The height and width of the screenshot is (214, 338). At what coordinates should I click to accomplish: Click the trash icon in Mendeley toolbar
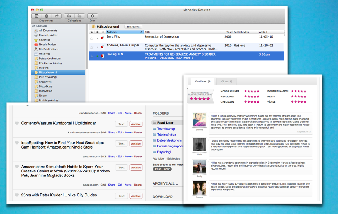click(46, 16)
